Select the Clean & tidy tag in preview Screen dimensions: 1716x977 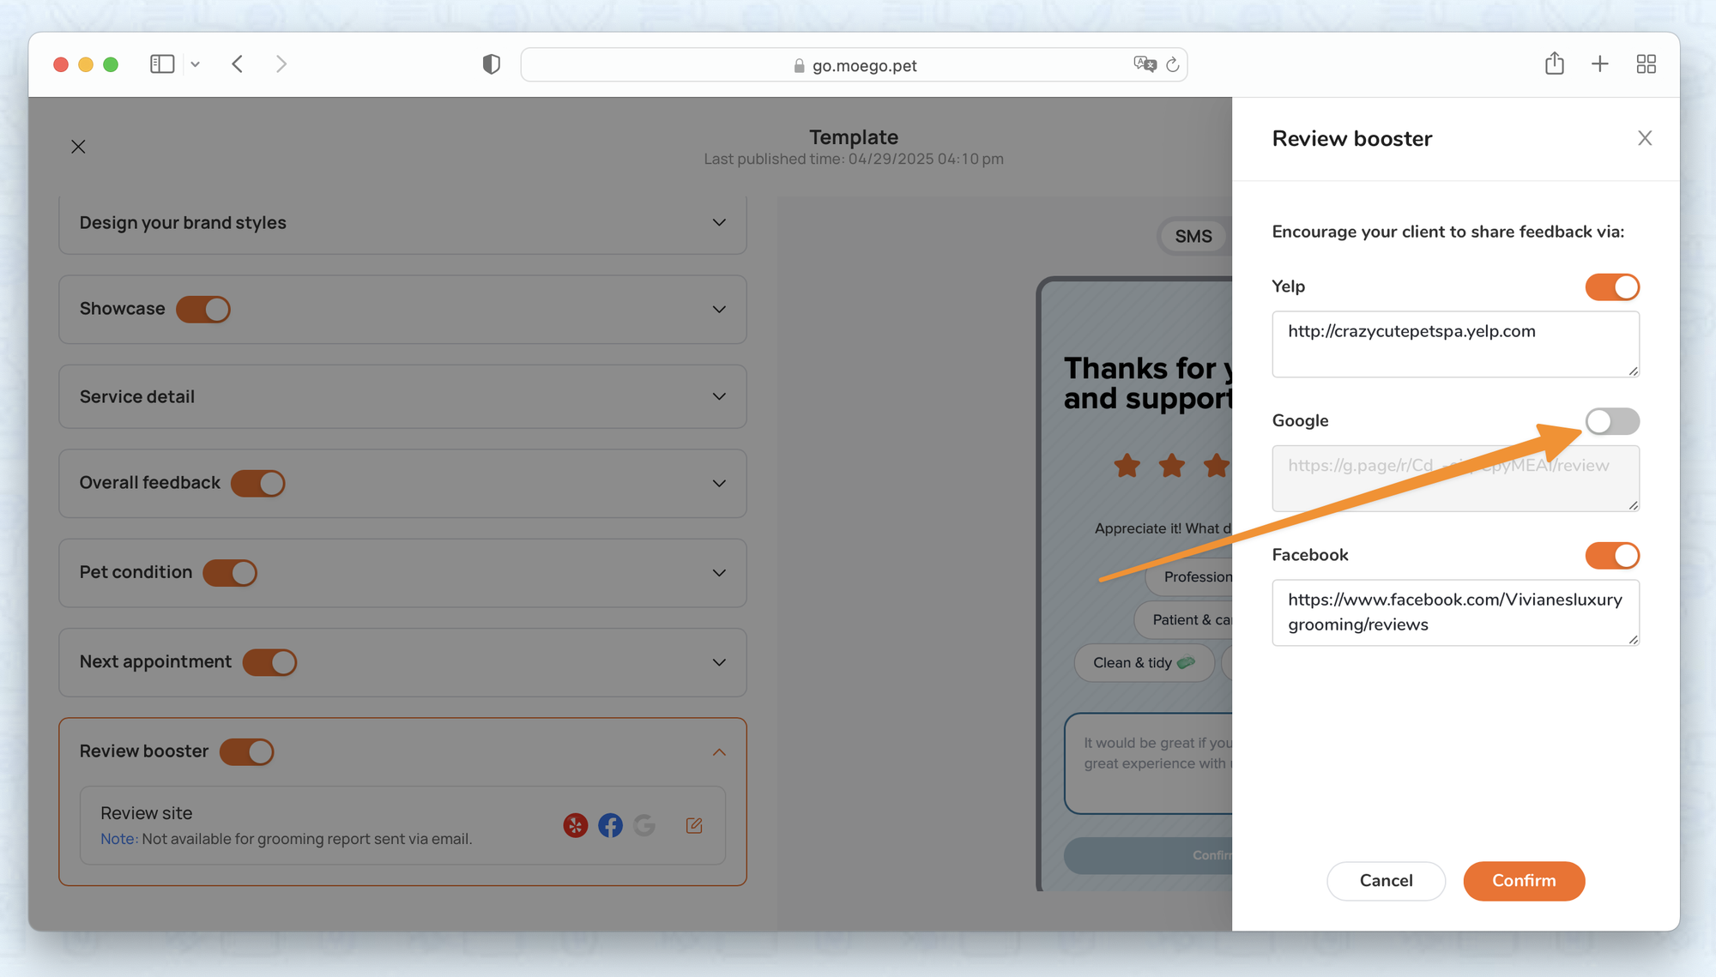[1144, 663]
